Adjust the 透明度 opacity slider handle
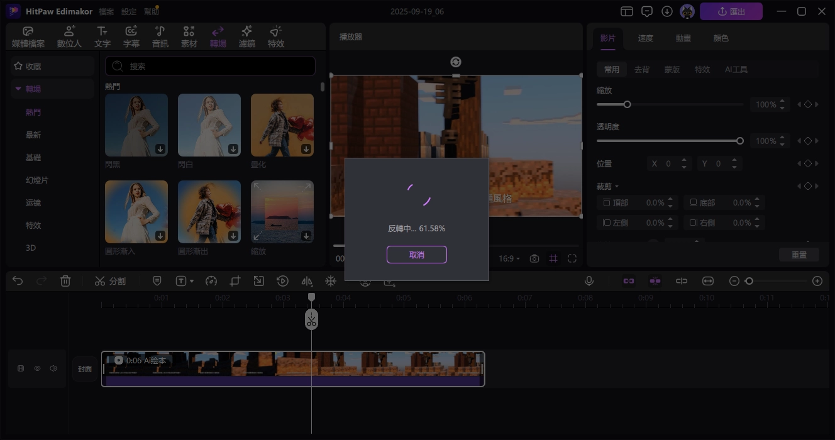 (740, 141)
